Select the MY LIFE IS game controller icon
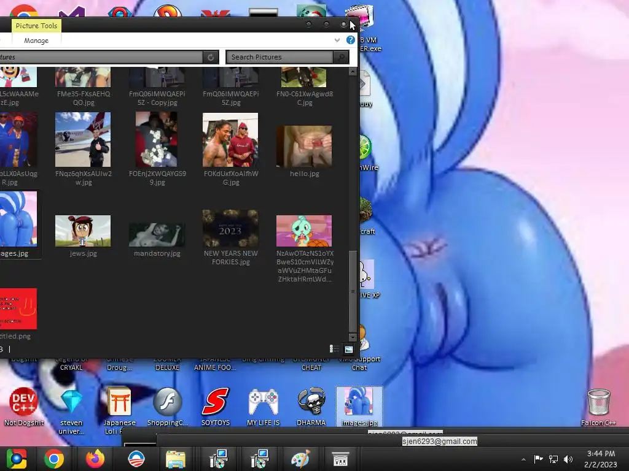The height and width of the screenshot is (471, 629). (263, 407)
